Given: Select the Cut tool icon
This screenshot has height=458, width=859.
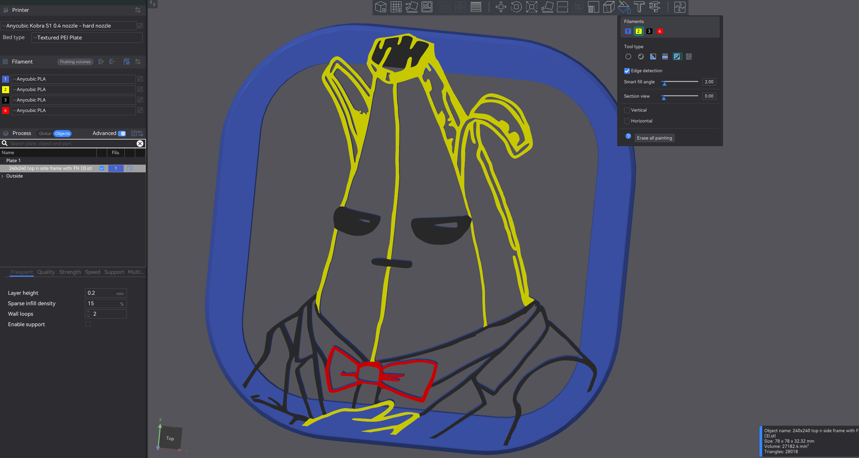Looking at the screenshot, I should 562,7.
